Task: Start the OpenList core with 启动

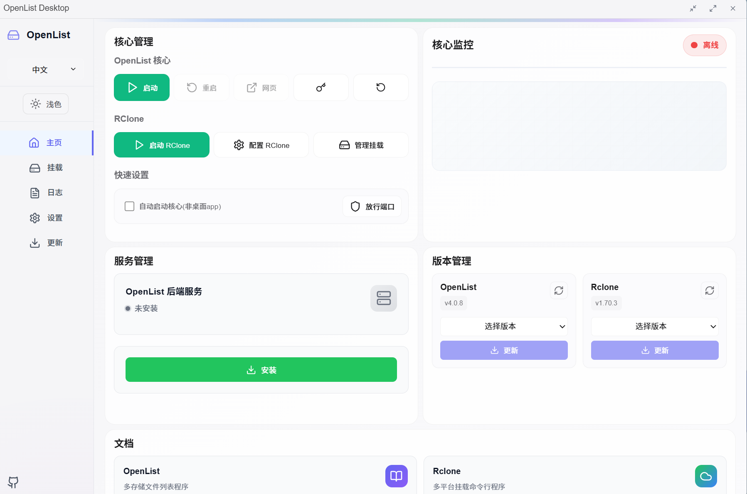Action: click(142, 87)
